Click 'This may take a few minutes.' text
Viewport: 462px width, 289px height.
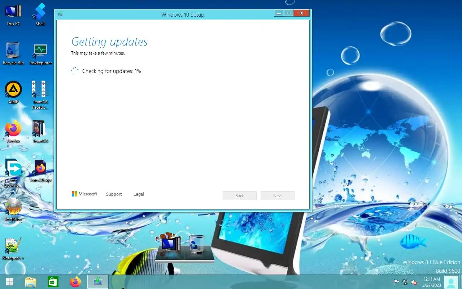98,53
